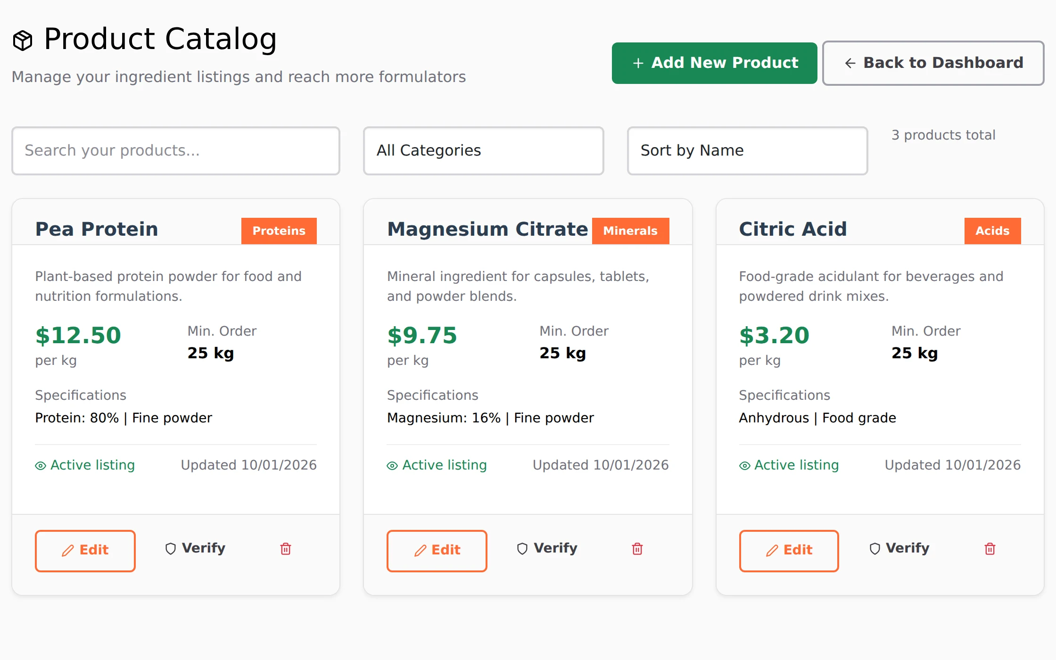The width and height of the screenshot is (1056, 660).
Task: Click the Citric Acid title
Action: (x=793, y=229)
